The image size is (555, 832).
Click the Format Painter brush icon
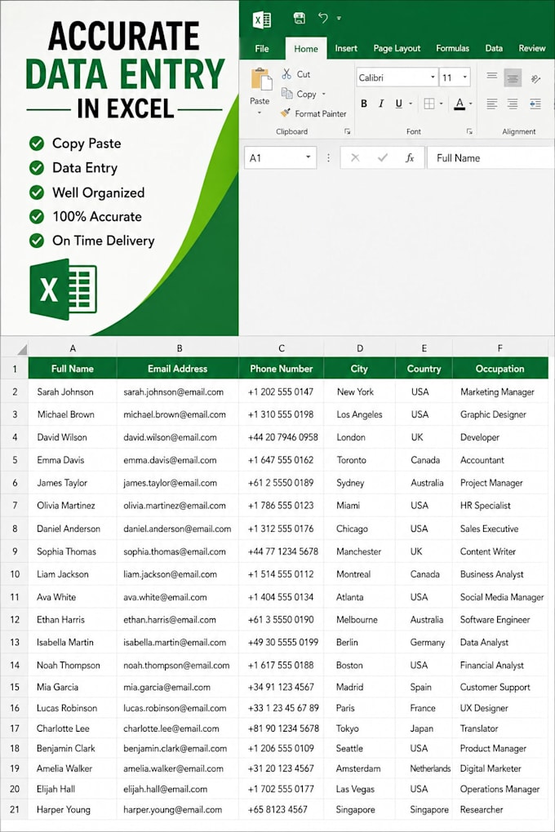(286, 113)
